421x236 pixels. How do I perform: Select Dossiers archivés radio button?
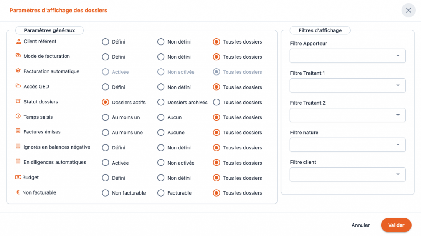(161, 102)
